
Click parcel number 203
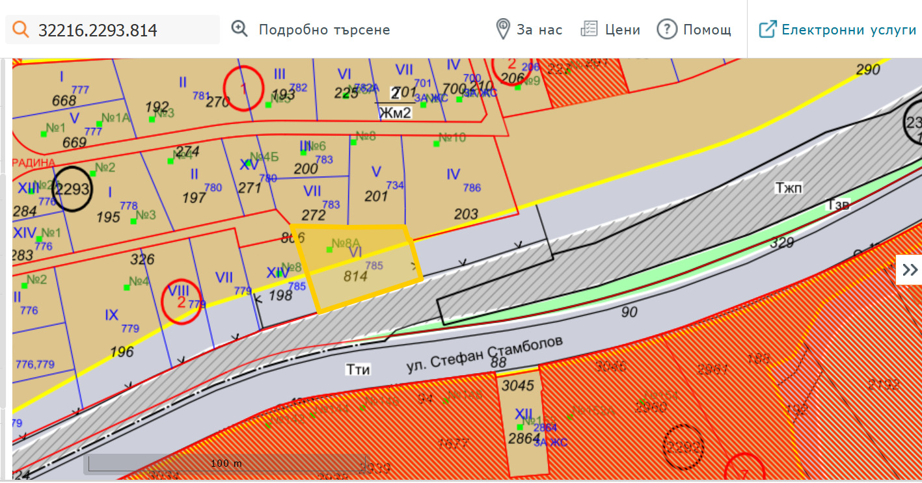(x=466, y=214)
